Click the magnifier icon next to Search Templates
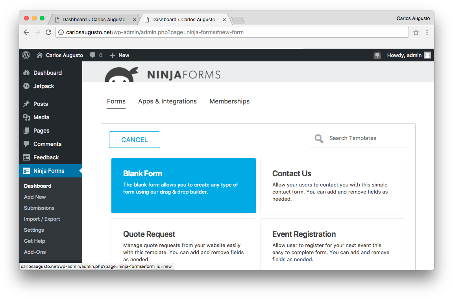 click(x=318, y=138)
